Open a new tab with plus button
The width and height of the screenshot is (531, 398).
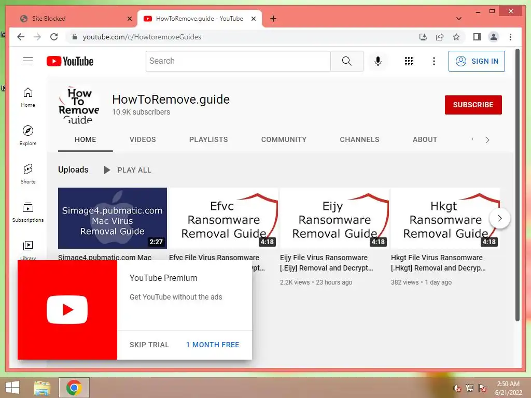click(273, 19)
